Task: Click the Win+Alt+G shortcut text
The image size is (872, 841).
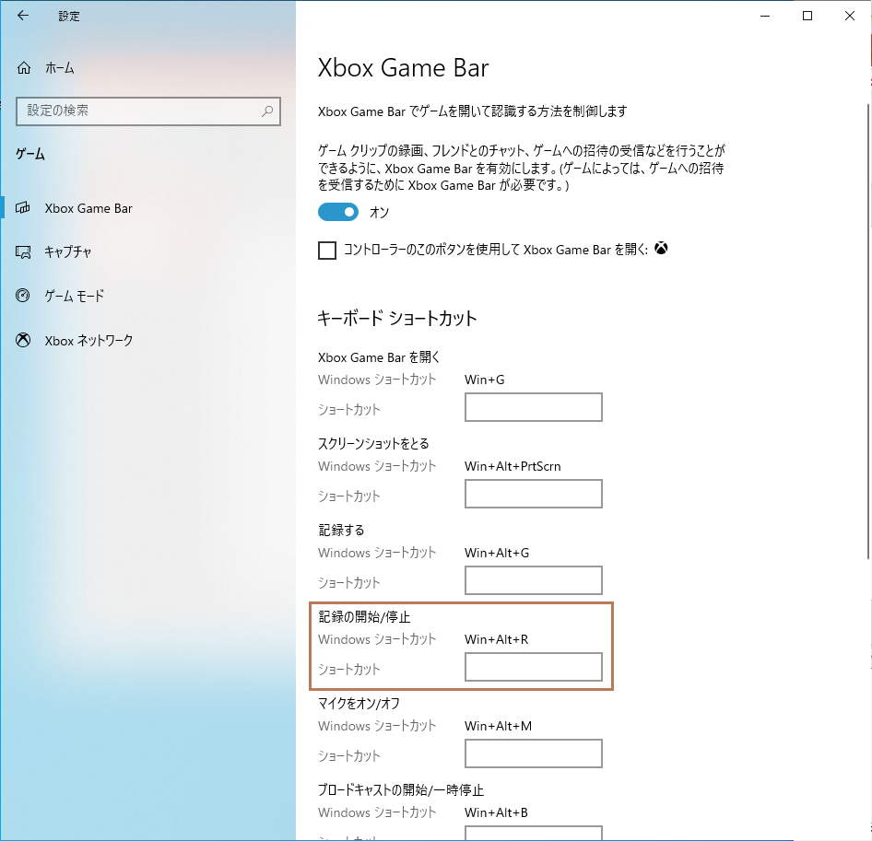Action: 497,553
